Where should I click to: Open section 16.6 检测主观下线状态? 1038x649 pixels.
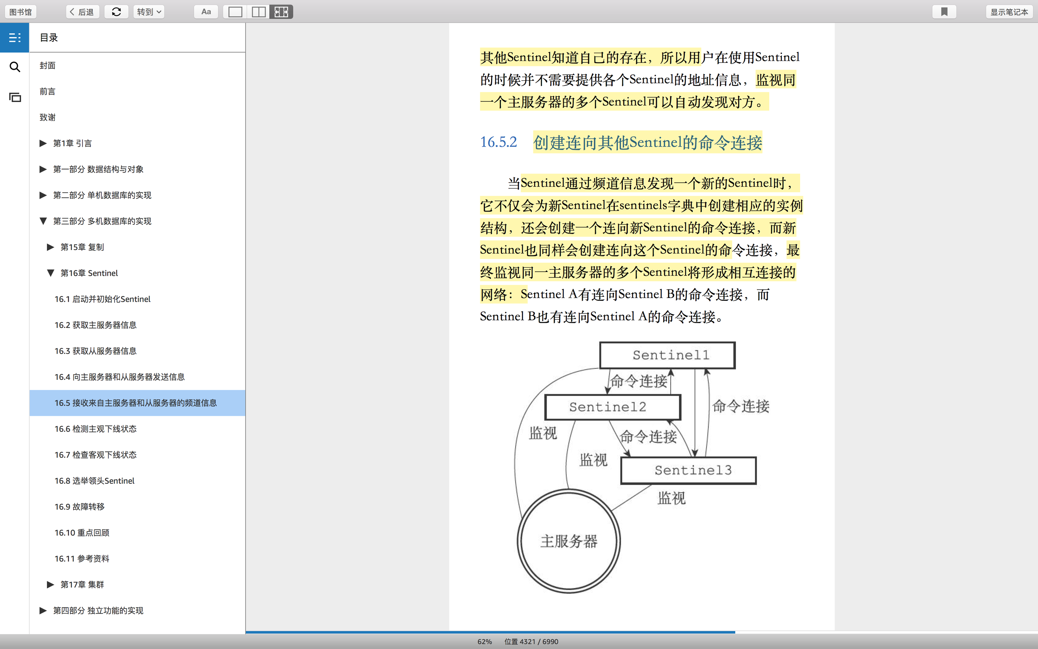[95, 429]
